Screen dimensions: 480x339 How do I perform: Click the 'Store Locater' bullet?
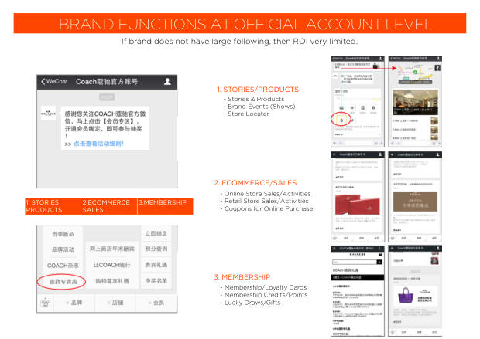coord(249,114)
